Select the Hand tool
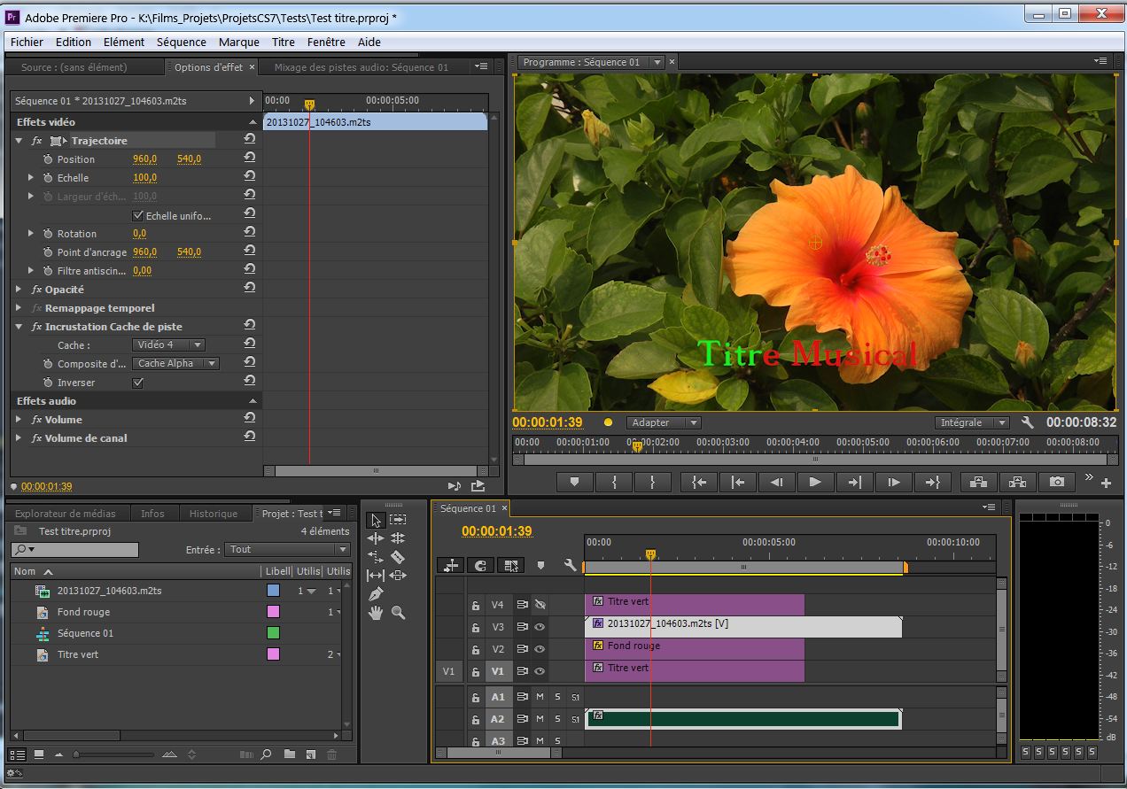Image resolution: width=1127 pixels, height=789 pixels. click(x=376, y=613)
